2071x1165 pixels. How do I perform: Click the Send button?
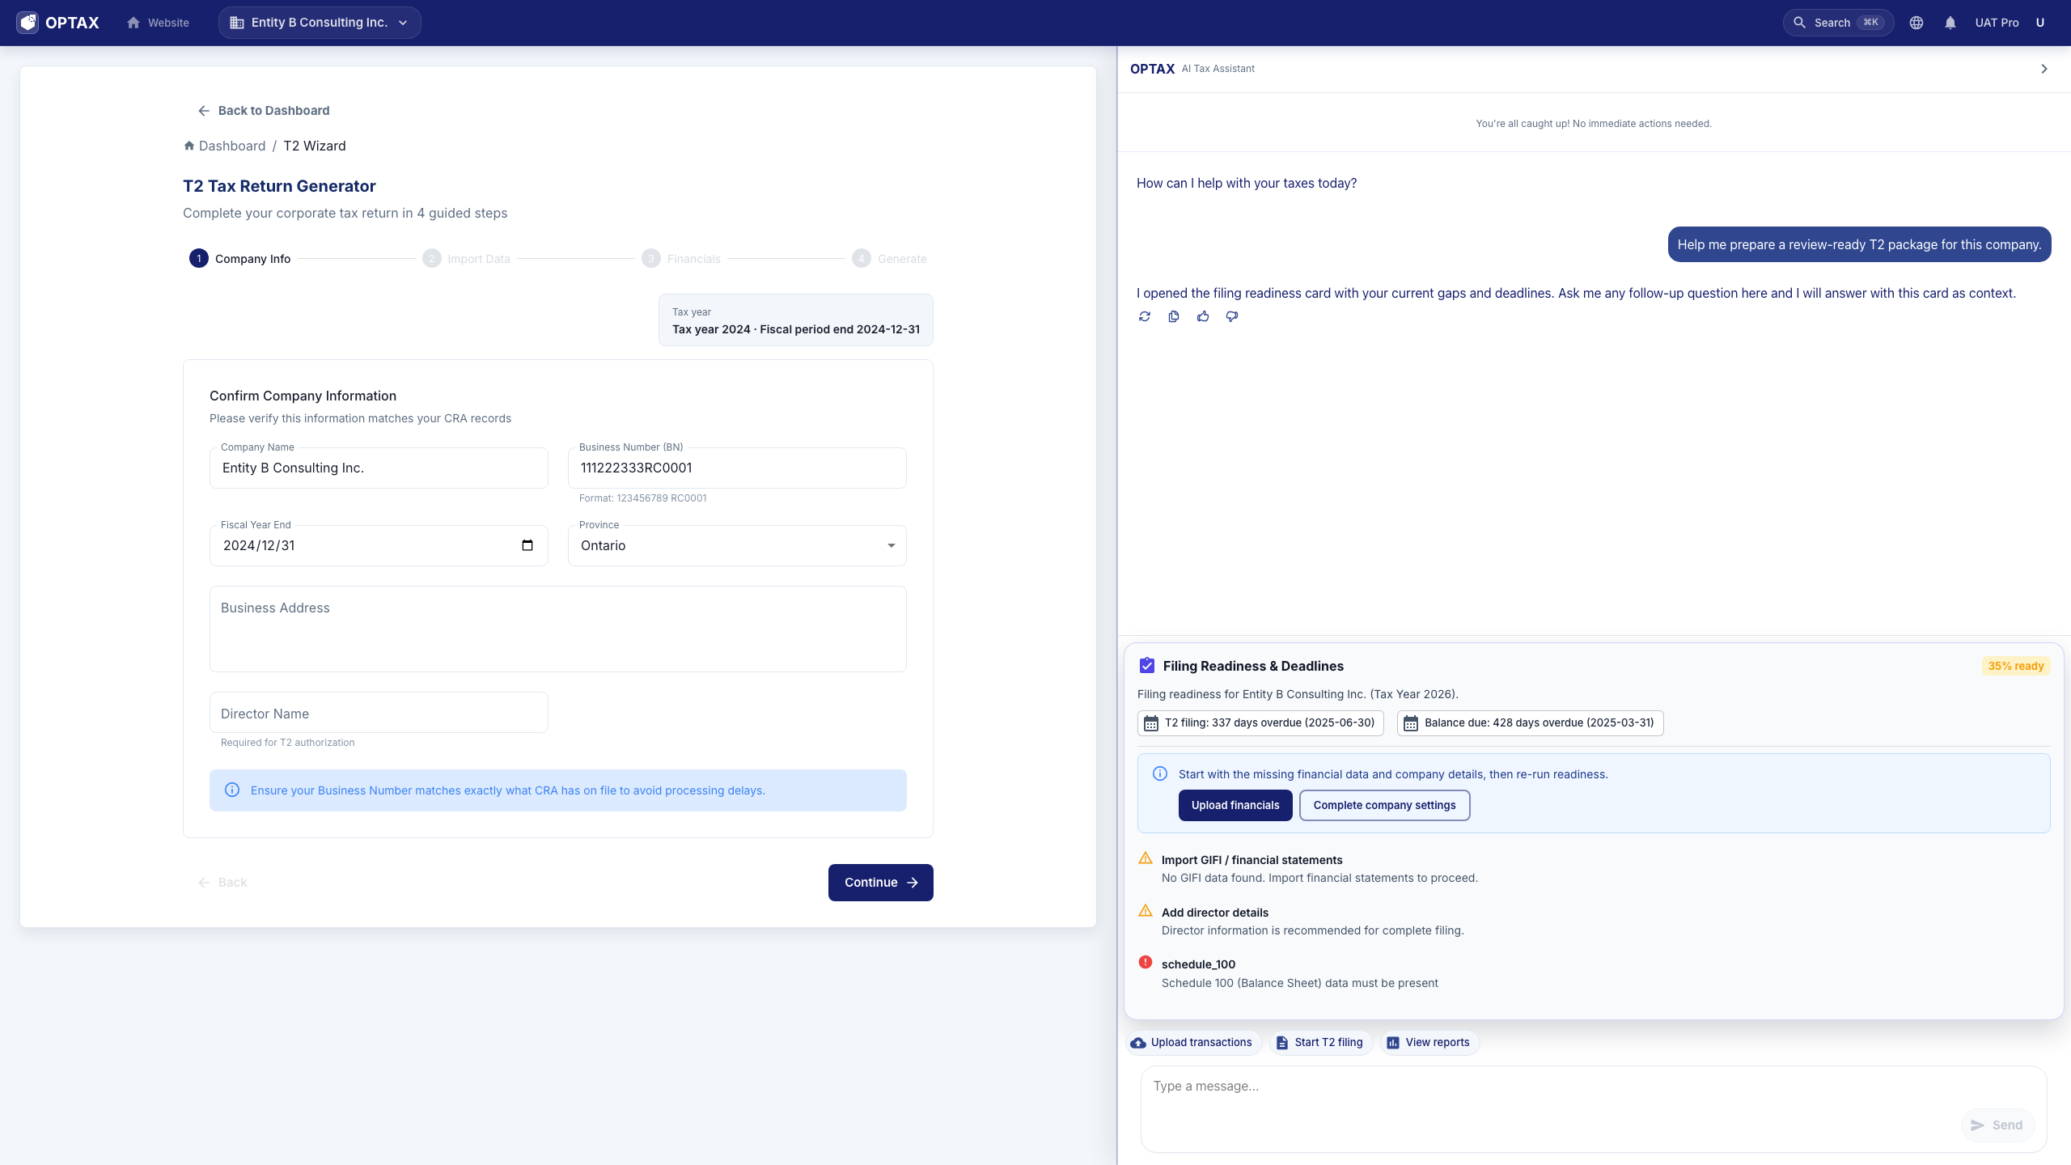[x=1997, y=1125]
